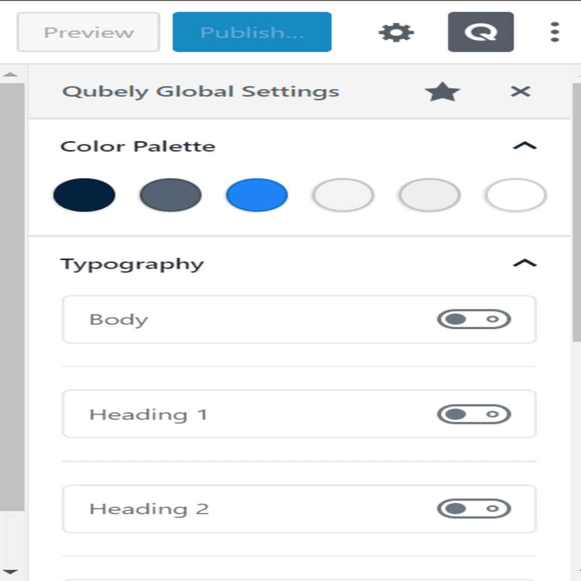
Task: Pin Qubely Global Settings with the star icon
Action: pyautogui.click(x=443, y=91)
